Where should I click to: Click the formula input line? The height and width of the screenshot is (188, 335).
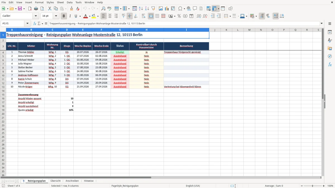coord(184,24)
